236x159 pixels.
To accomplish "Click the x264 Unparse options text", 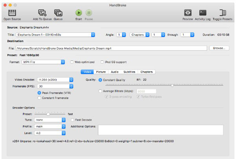I will click(93, 141).
